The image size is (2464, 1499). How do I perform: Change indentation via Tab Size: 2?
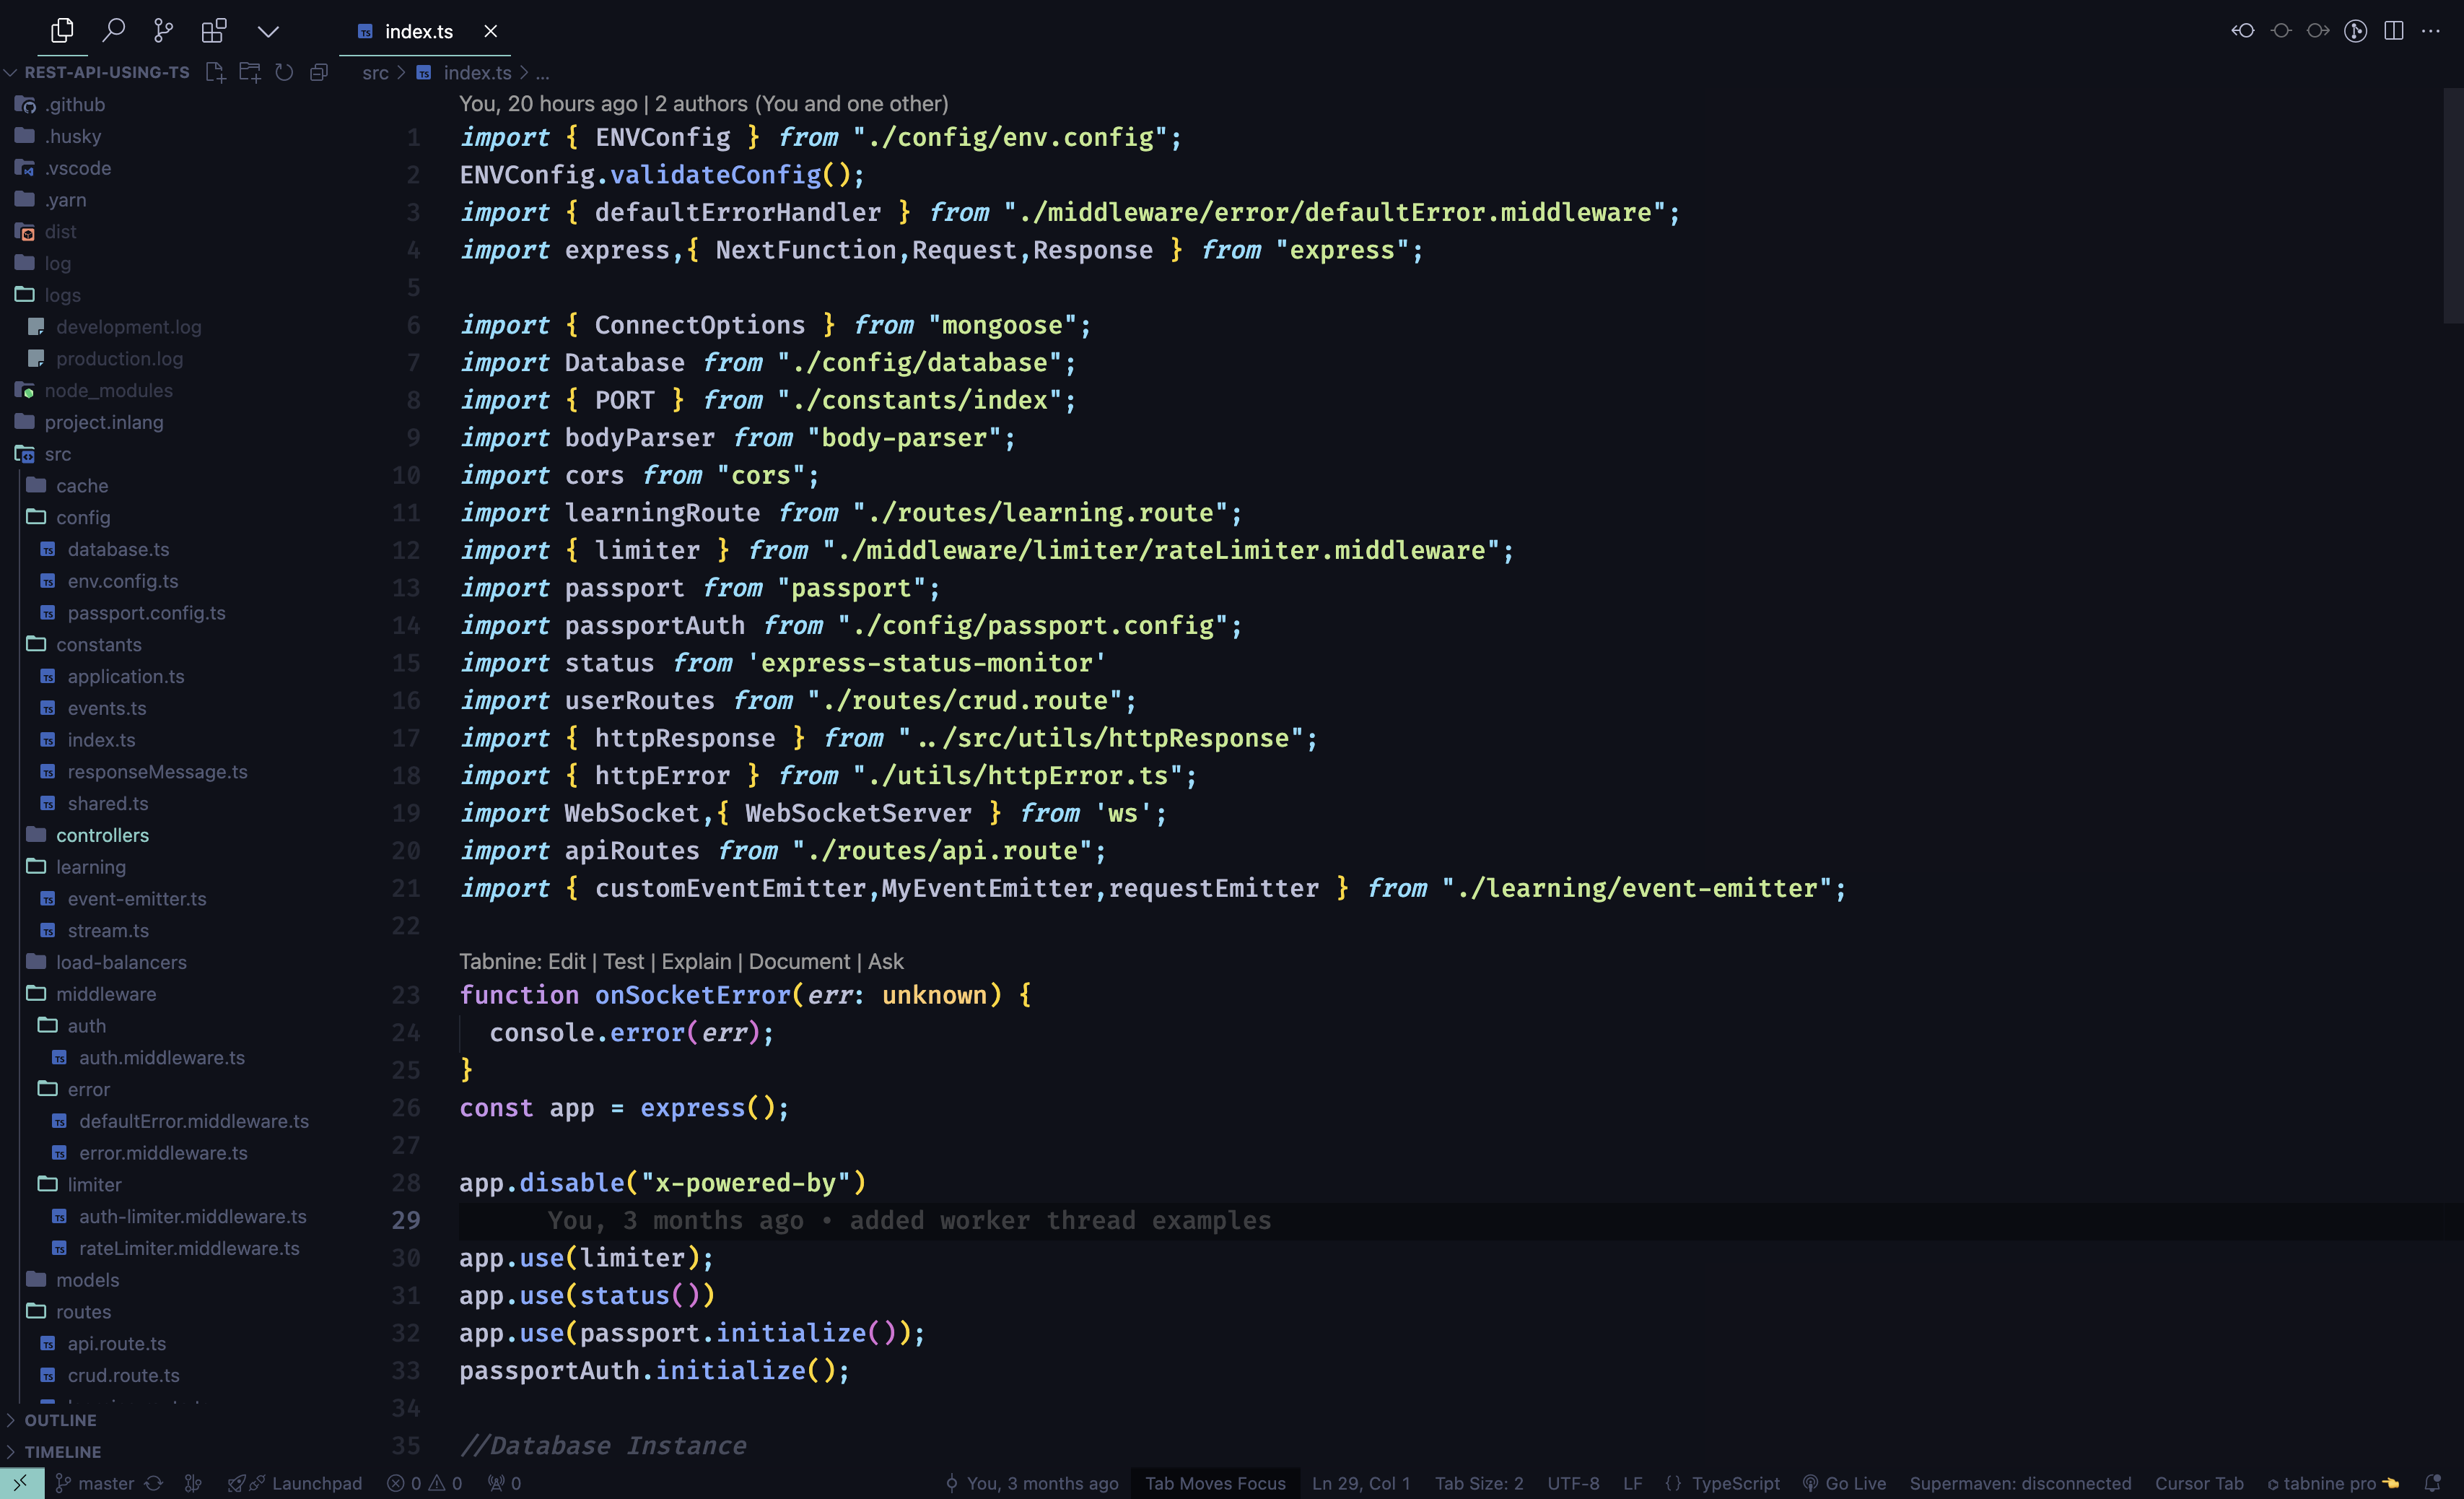click(1479, 1483)
